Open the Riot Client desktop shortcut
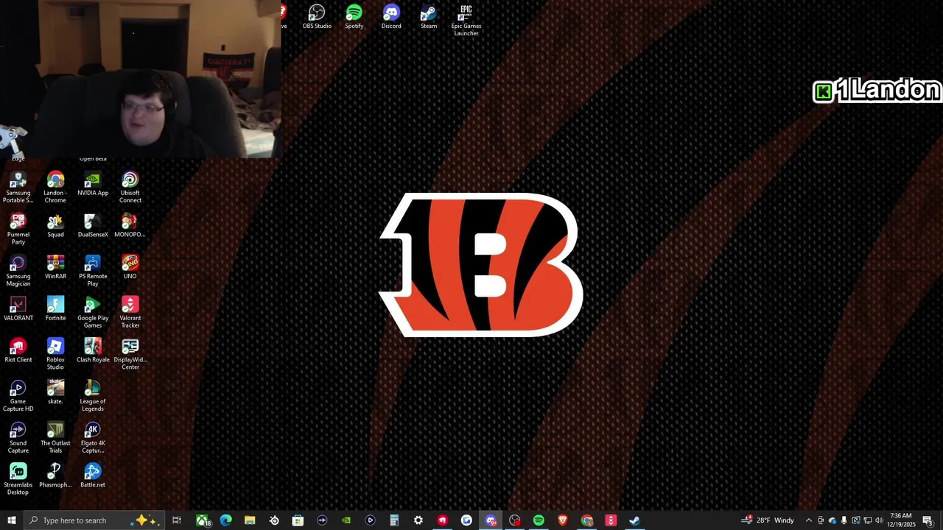The height and width of the screenshot is (530, 943). click(18, 351)
